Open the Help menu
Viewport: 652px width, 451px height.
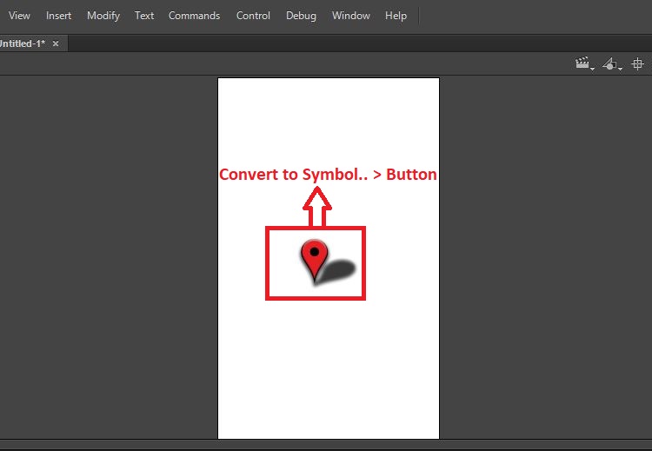point(396,16)
